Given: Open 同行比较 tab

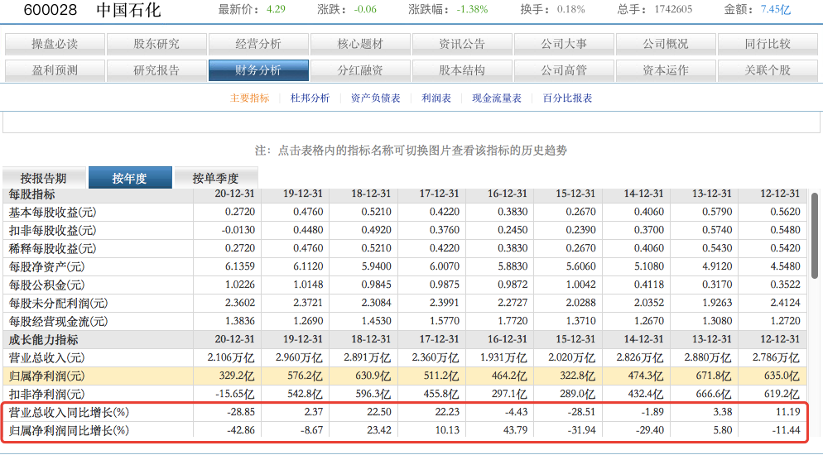Looking at the screenshot, I should 768,44.
